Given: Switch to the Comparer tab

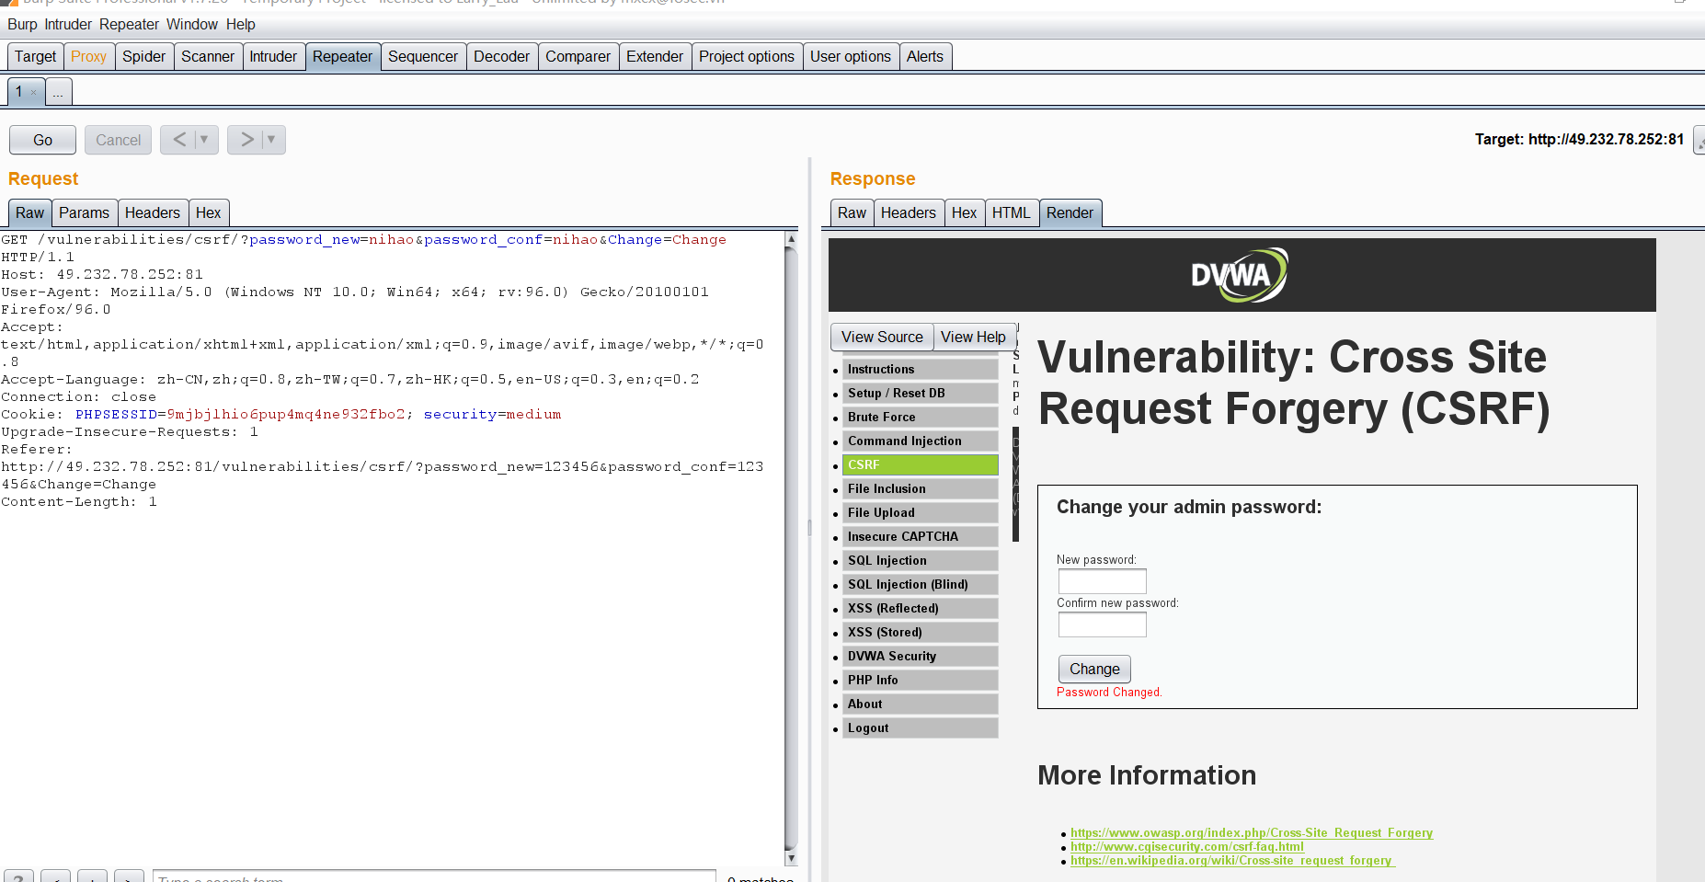Looking at the screenshot, I should (578, 56).
